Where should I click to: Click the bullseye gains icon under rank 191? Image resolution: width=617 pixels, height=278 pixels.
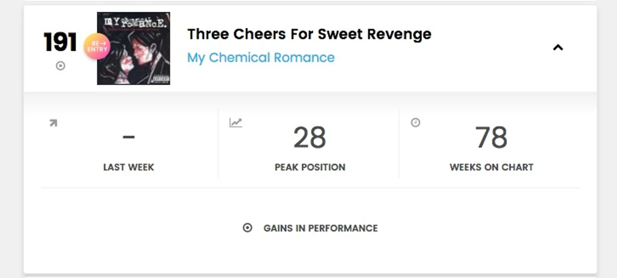60,66
